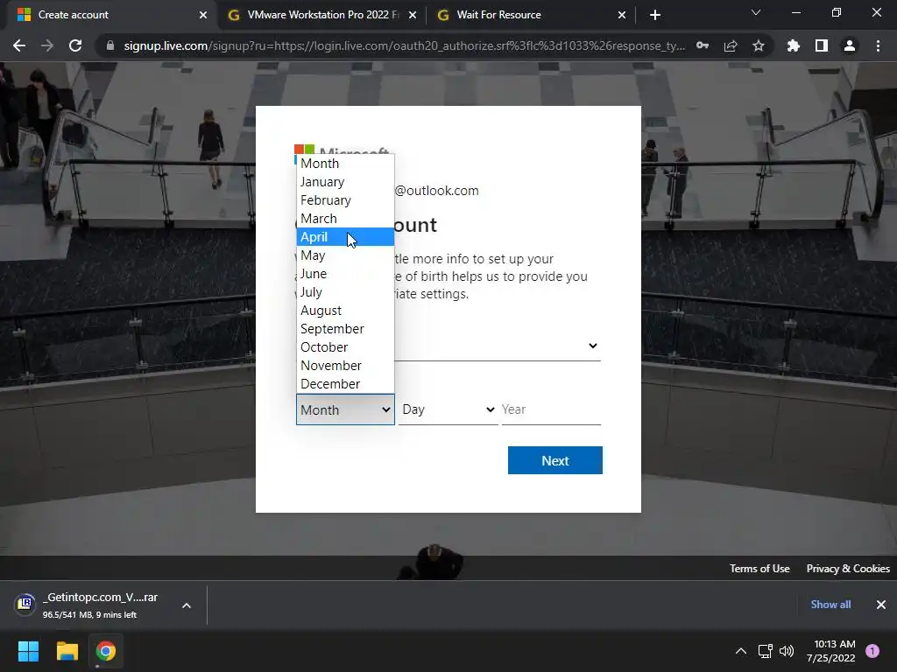
Task: Share this page via share icon
Action: 731,45
